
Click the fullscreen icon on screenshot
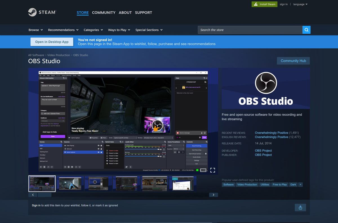[x=212, y=170]
